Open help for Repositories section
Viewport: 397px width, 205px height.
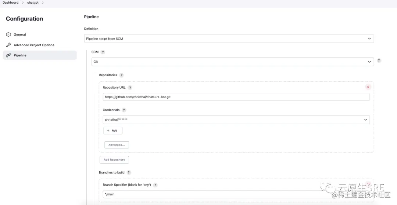point(122,75)
